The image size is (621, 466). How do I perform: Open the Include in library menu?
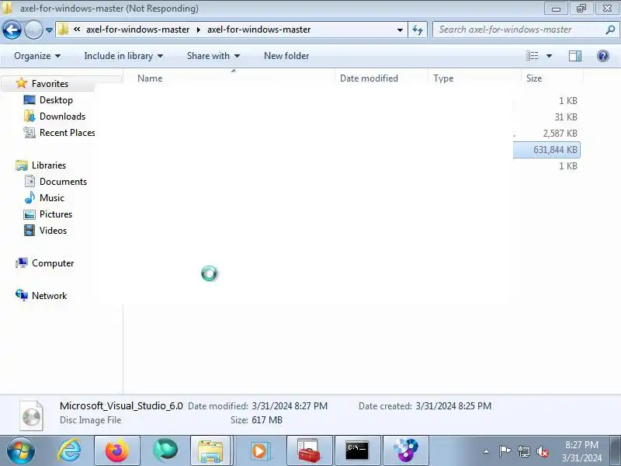(x=123, y=56)
